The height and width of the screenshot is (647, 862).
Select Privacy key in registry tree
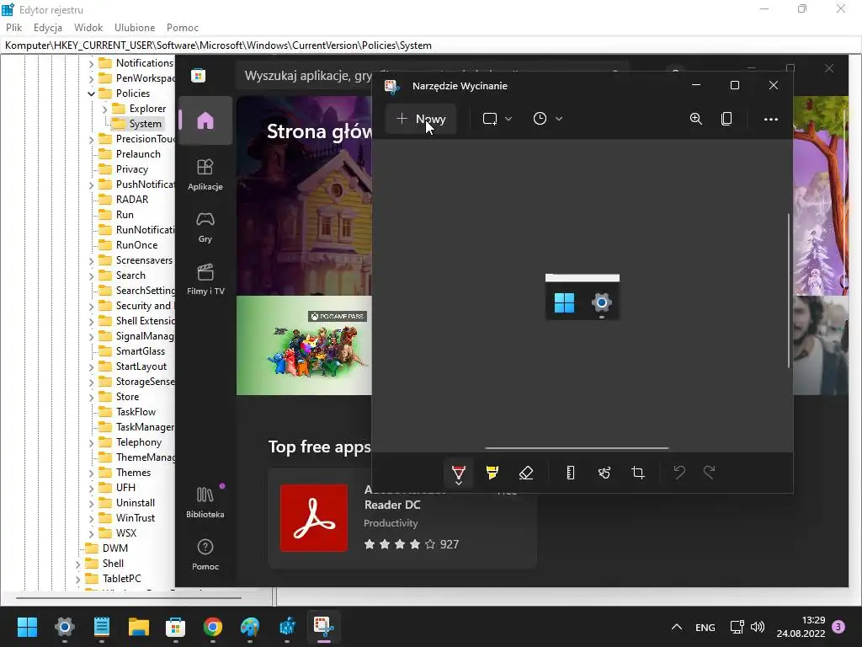point(132,169)
